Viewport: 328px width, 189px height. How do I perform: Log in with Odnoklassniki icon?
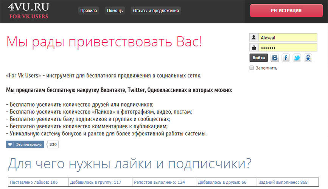click(x=308, y=58)
